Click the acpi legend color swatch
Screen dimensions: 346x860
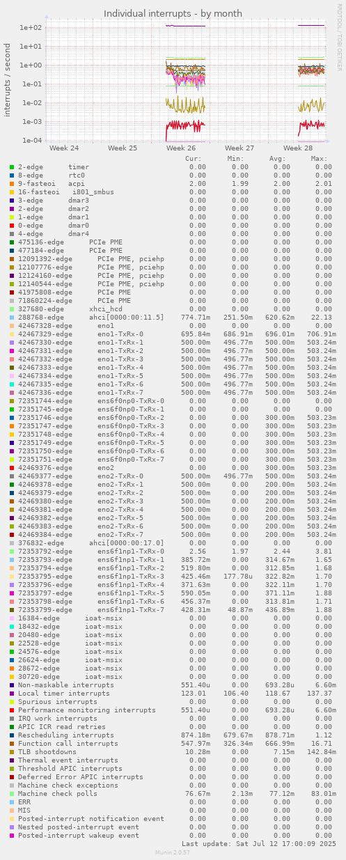[x=12, y=184]
